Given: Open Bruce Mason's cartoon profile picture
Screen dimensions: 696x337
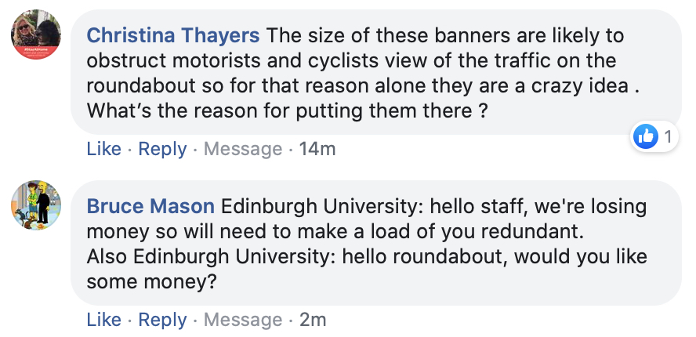Looking at the screenshot, I should [36, 205].
